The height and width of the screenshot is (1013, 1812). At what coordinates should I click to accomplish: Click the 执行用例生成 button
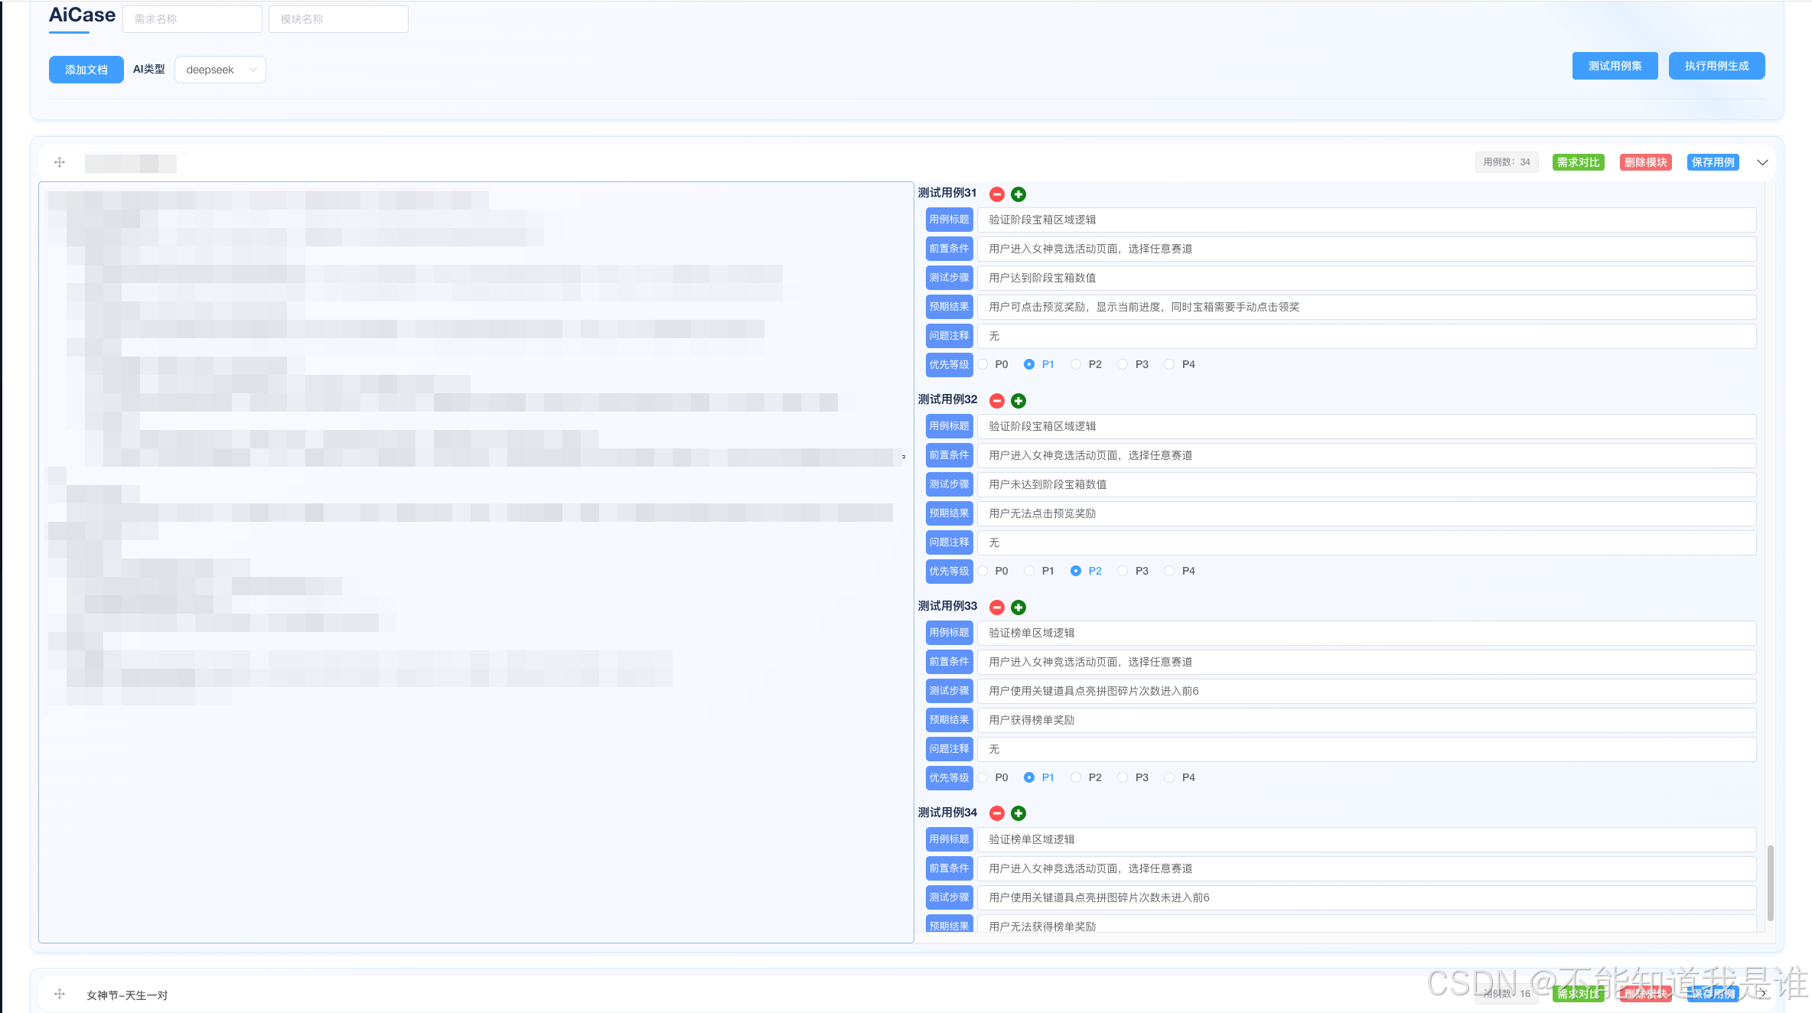[1716, 66]
